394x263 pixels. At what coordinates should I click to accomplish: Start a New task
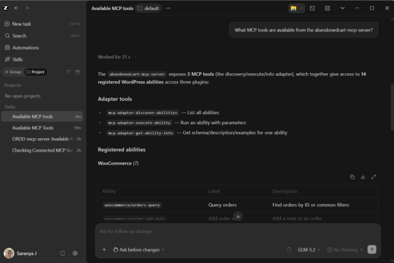[x=42, y=24]
